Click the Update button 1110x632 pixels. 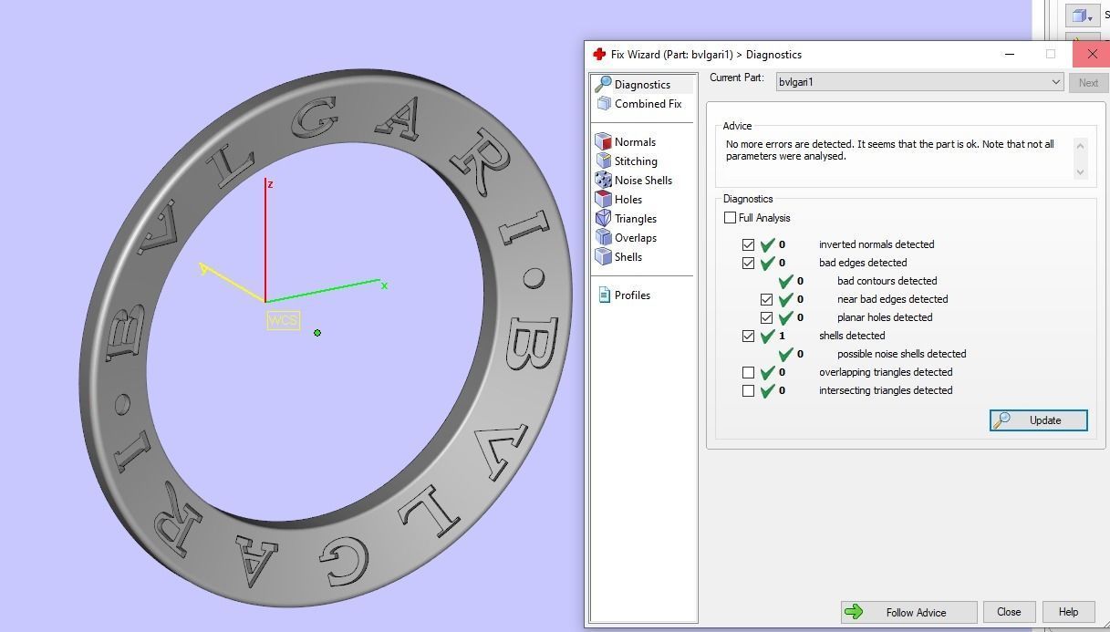(1038, 420)
